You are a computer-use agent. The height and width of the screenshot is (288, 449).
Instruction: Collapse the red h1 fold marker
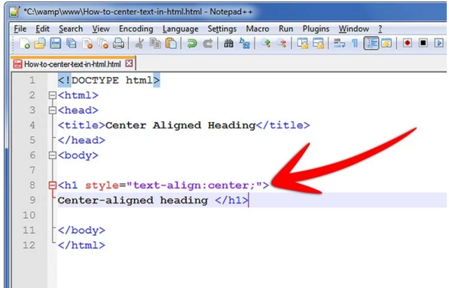53,185
